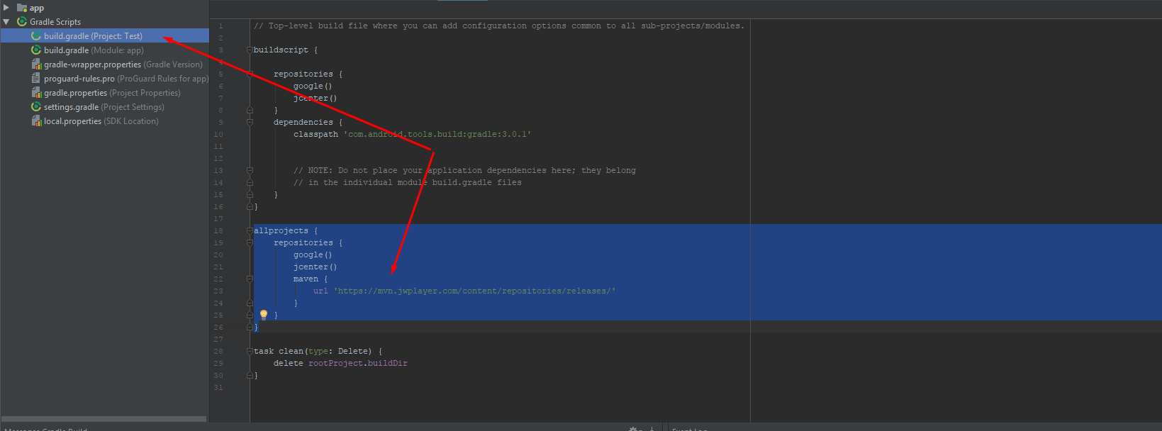
Task: Click the local.properties file icon
Action: pyautogui.click(x=36, y=121)
